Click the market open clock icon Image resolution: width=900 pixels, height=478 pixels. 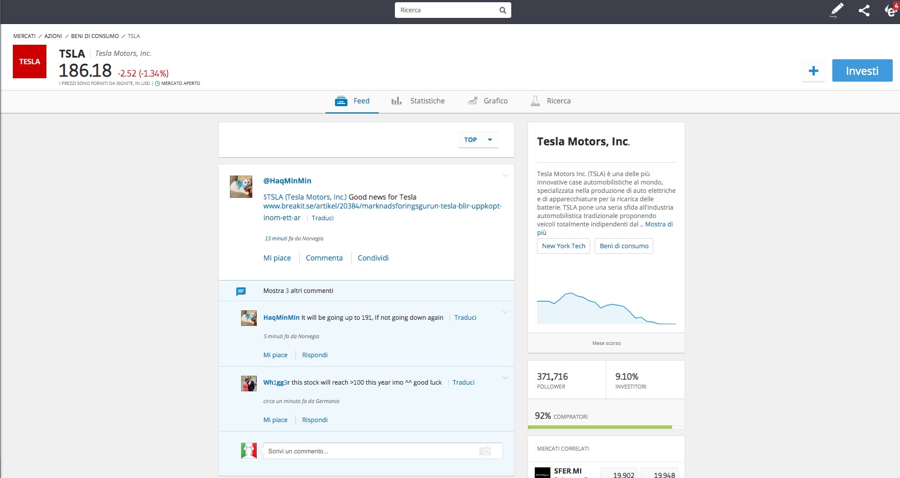click(157, 83)
